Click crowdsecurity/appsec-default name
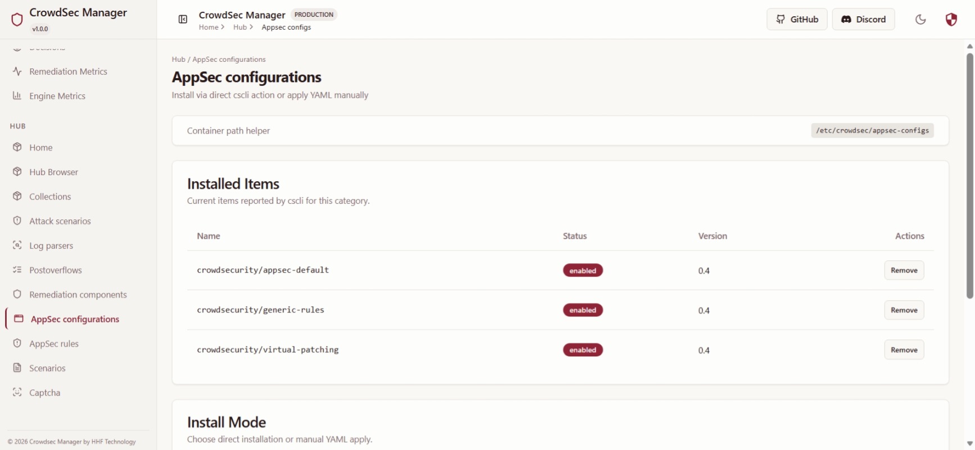 262,270
